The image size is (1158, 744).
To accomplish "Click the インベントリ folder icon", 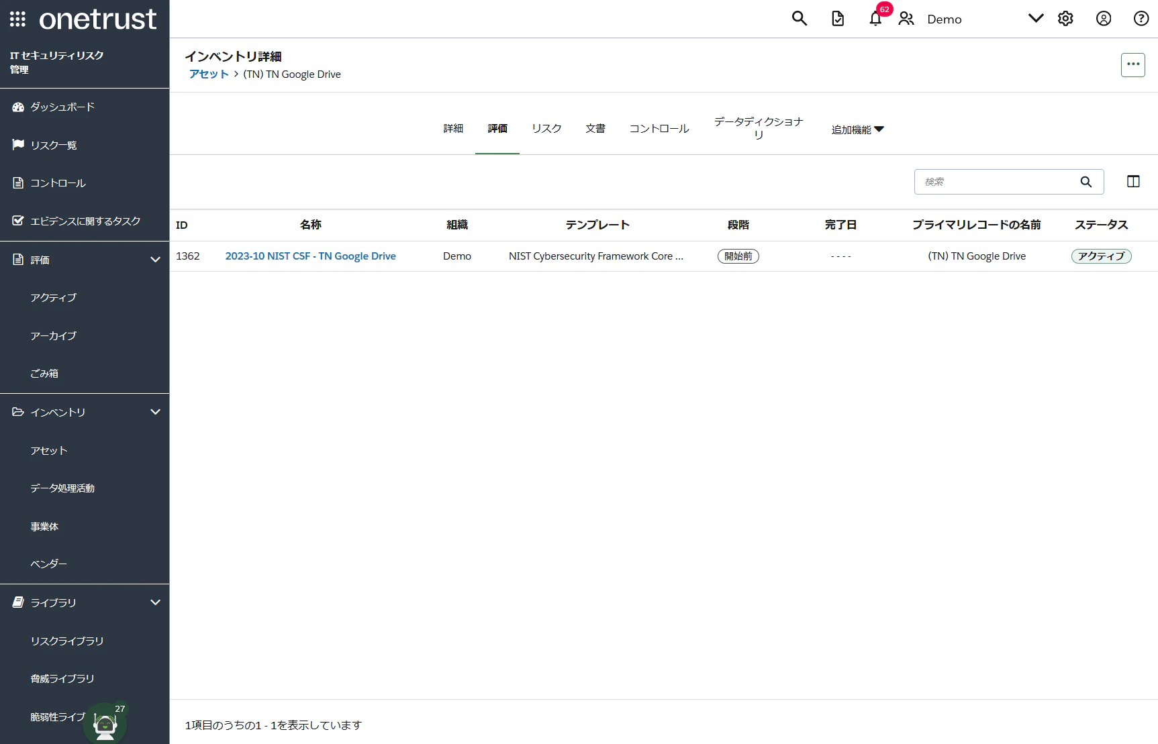I will pyautogui.click(x=18, y=412).
